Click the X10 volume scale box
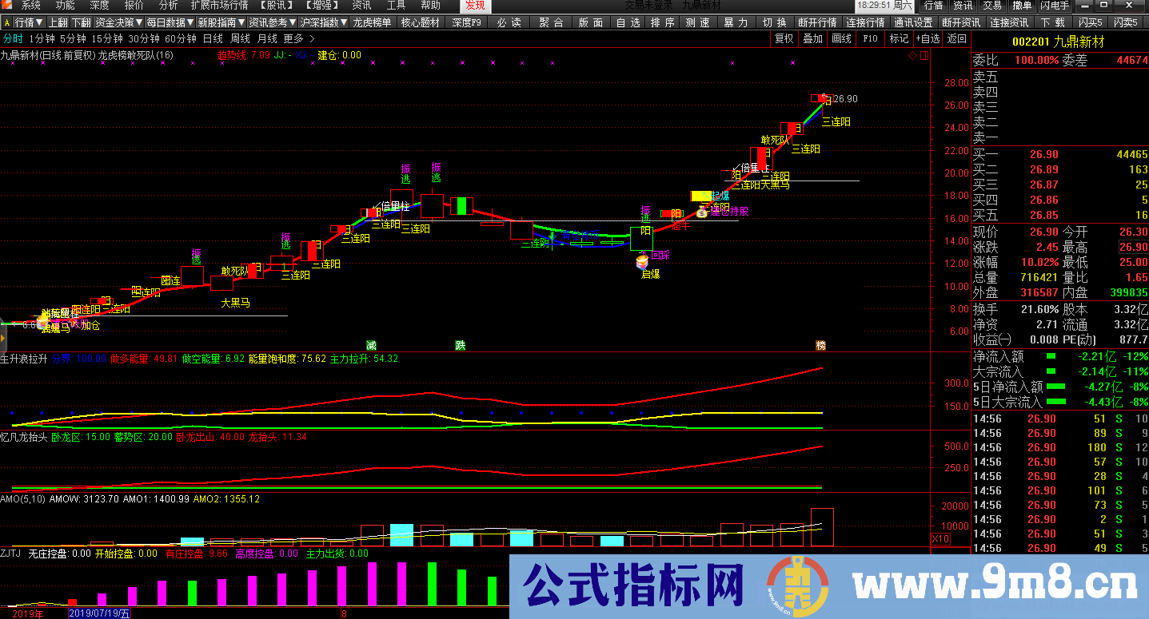1149x619 pixels. [x=941, y=538]
